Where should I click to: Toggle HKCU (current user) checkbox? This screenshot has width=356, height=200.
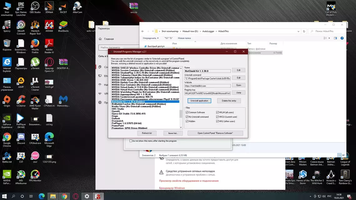coord(217,117)
